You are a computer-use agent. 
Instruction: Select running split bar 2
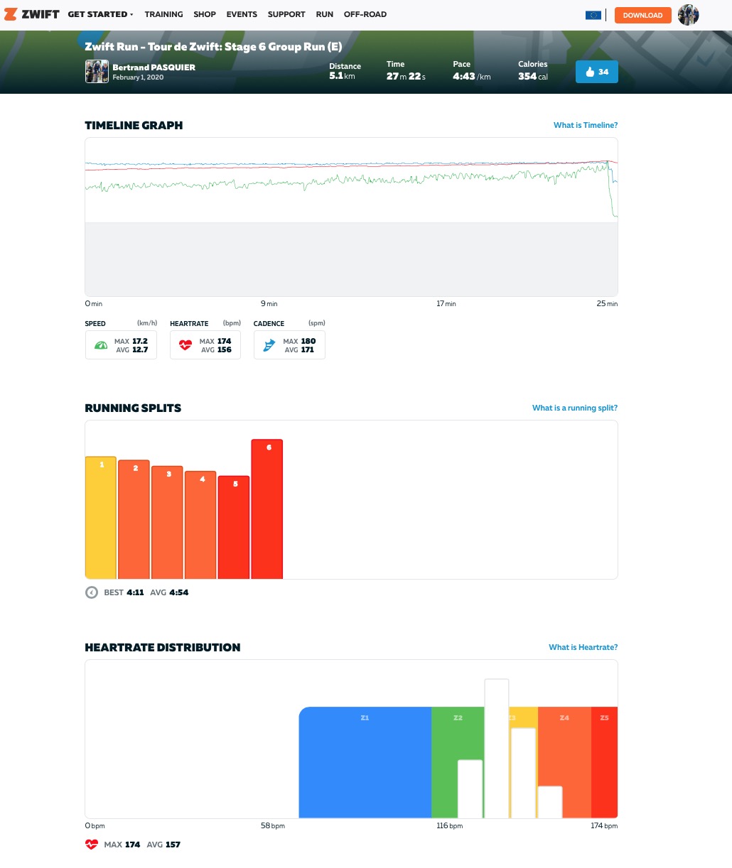point(134,520)
